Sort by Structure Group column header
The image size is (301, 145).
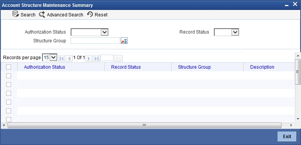pyautogui.click(x=194, y=67)
